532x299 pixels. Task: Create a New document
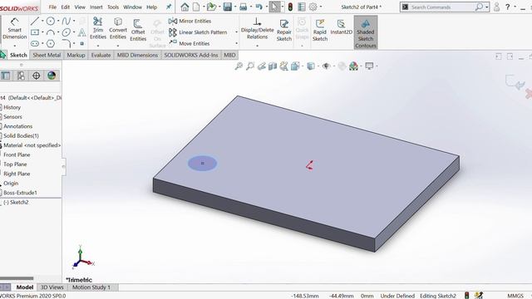point(196,7)
